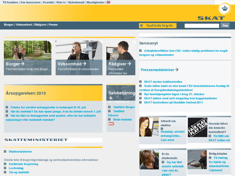Click arrow icon beside Pressemeddelelser heading

tap(177, 70)
